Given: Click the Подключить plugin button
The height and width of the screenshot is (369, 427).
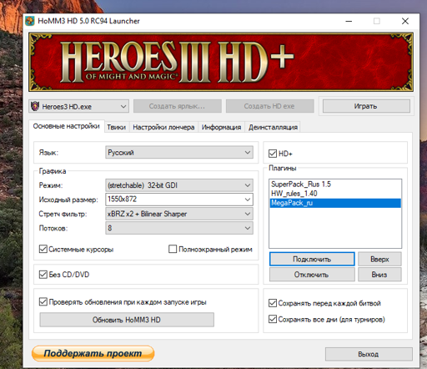Looking at the screenshot, I should coord(312,259).
